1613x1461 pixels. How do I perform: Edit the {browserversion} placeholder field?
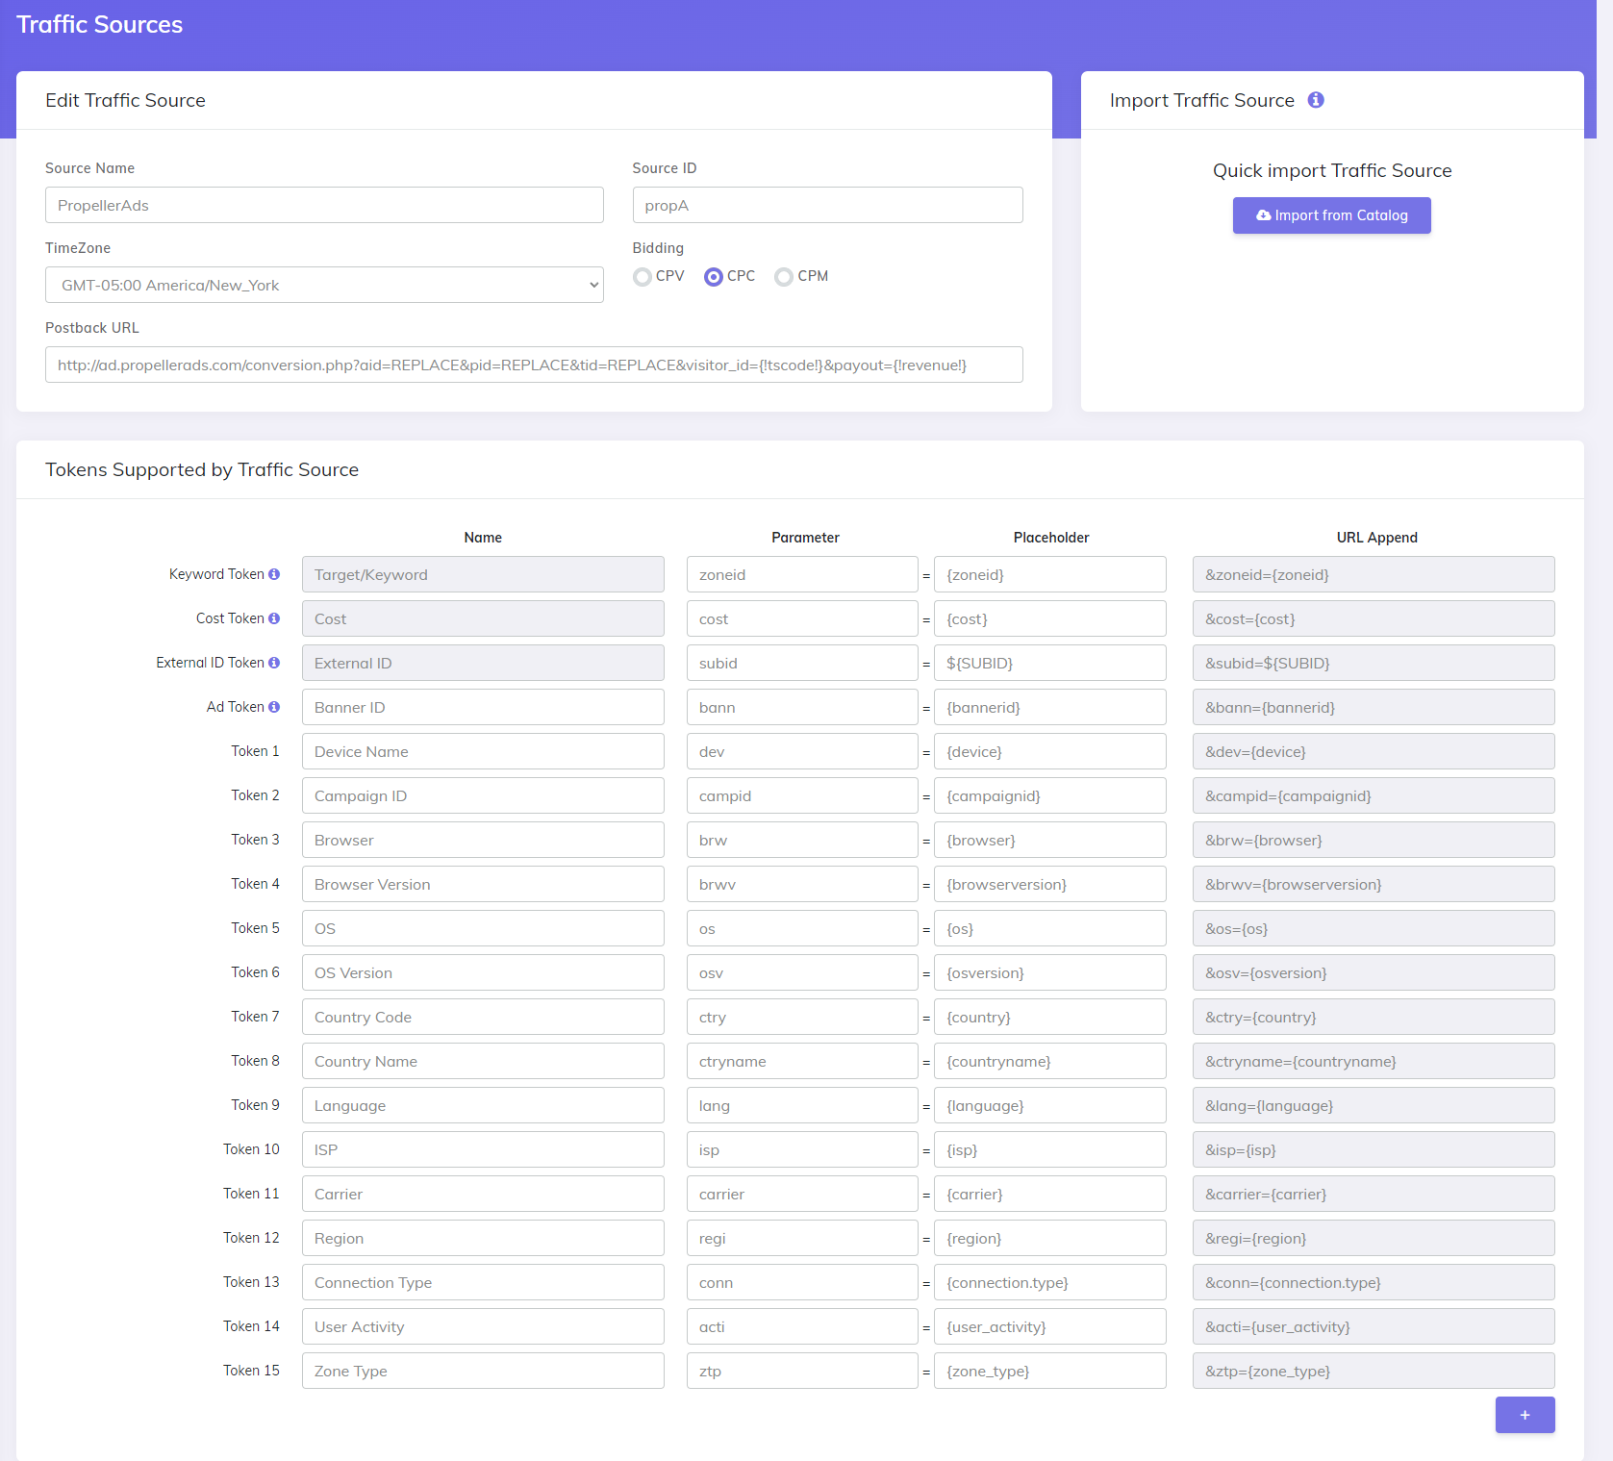tap(1050, 884)
